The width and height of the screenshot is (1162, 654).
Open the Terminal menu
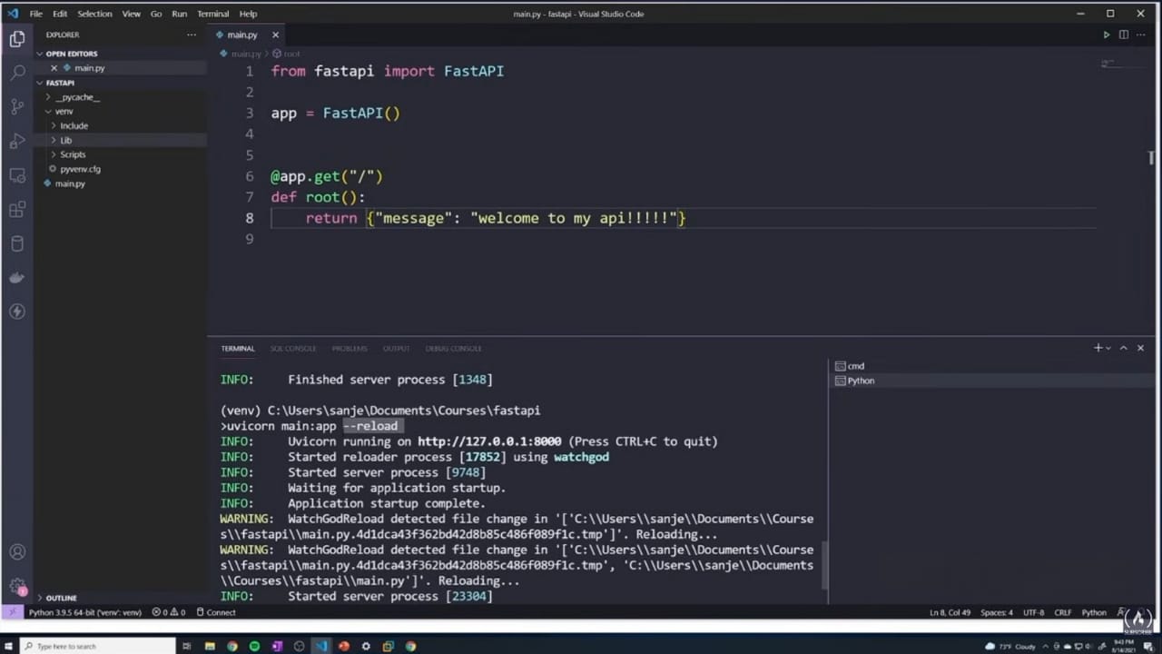point(212,14)
